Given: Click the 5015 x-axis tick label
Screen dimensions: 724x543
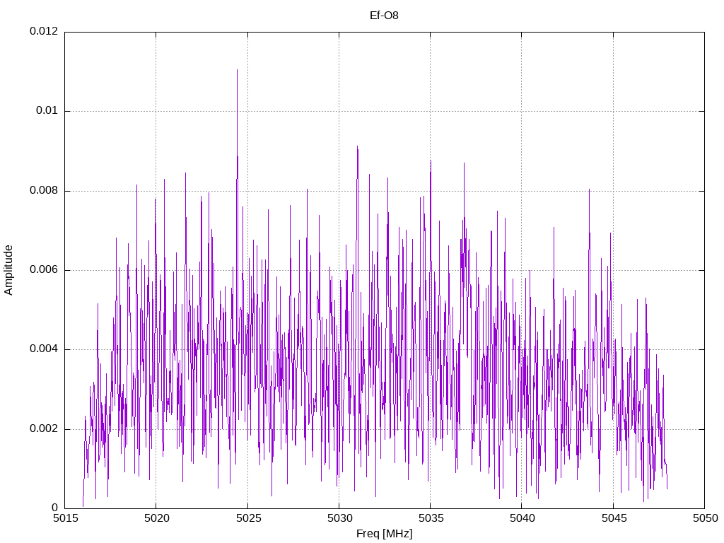Looking at the screenshot, I should point(65,518).
